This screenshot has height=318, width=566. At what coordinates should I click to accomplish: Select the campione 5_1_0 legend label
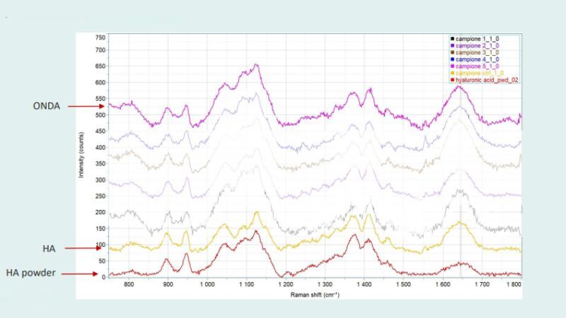pos(477,66)
